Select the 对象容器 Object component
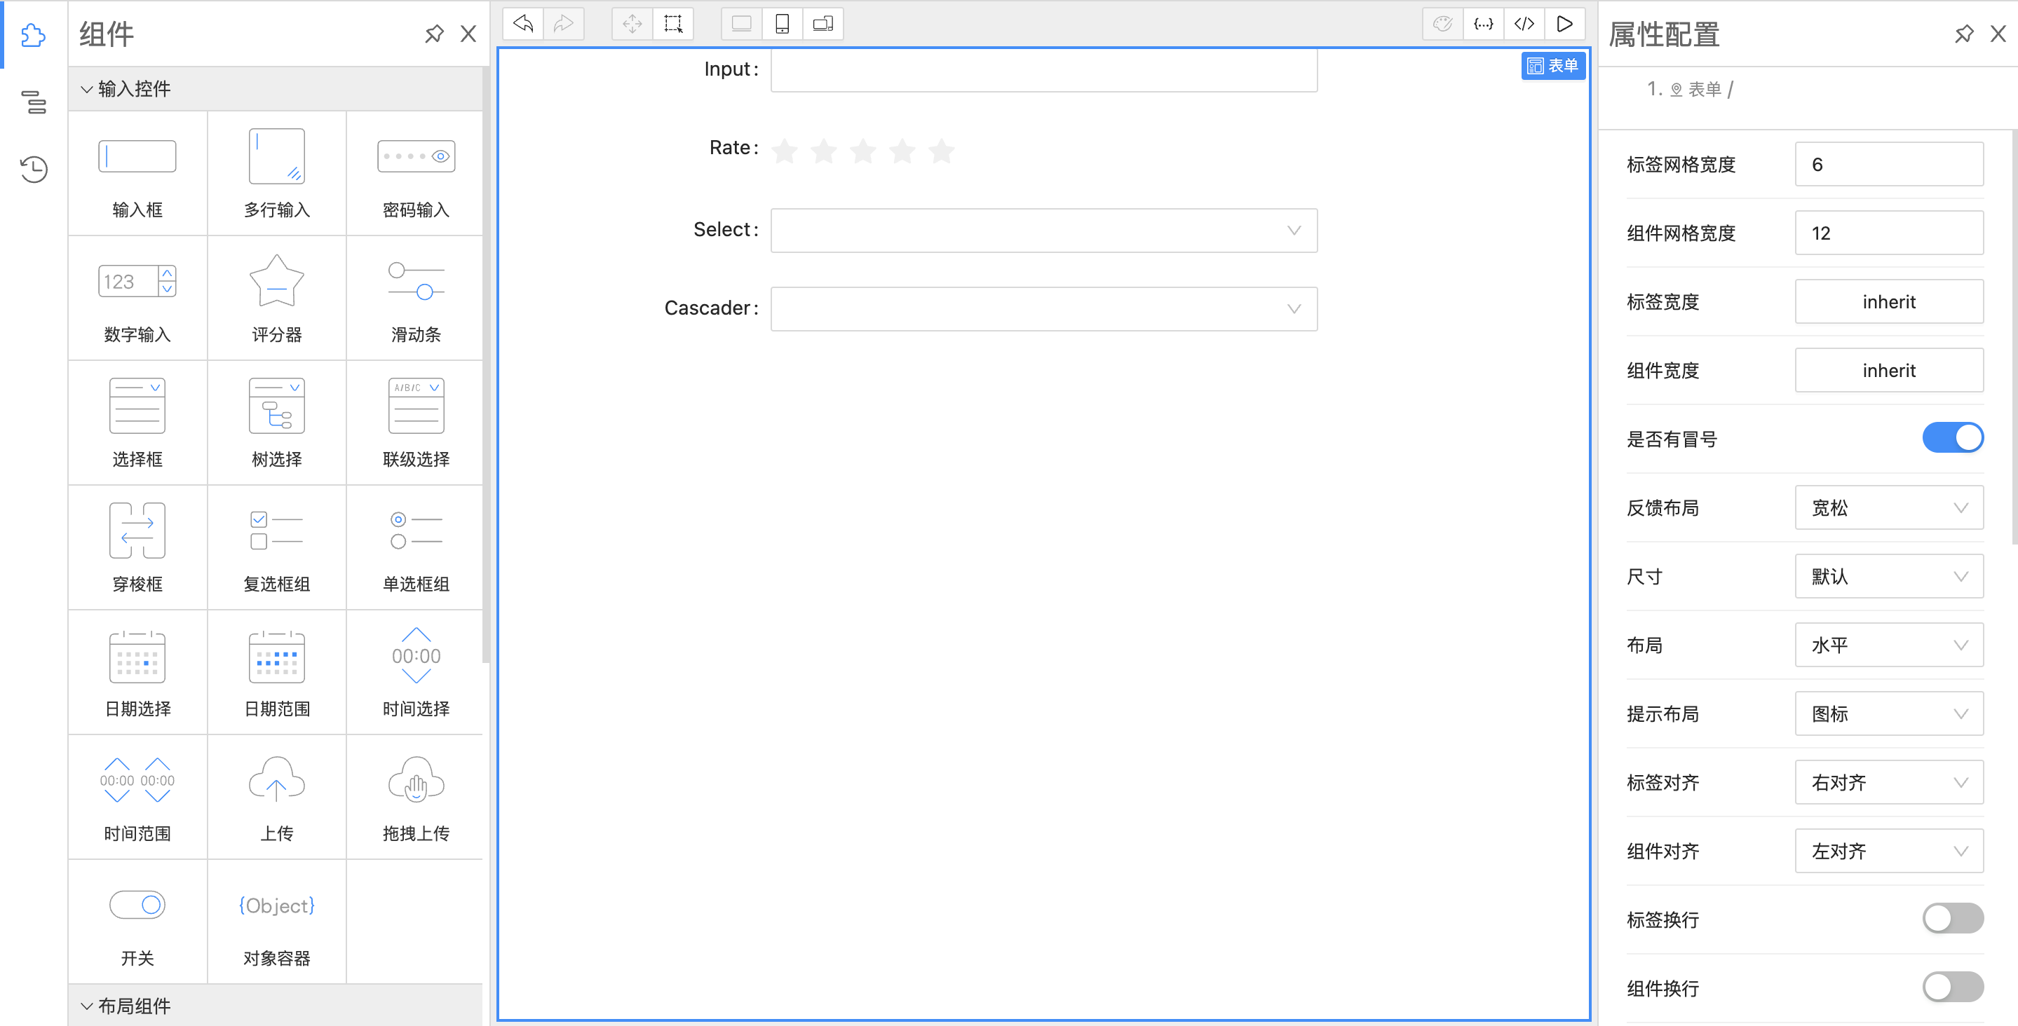The width and height of the screenshot is (2018, 1026). tap(276, 922)
